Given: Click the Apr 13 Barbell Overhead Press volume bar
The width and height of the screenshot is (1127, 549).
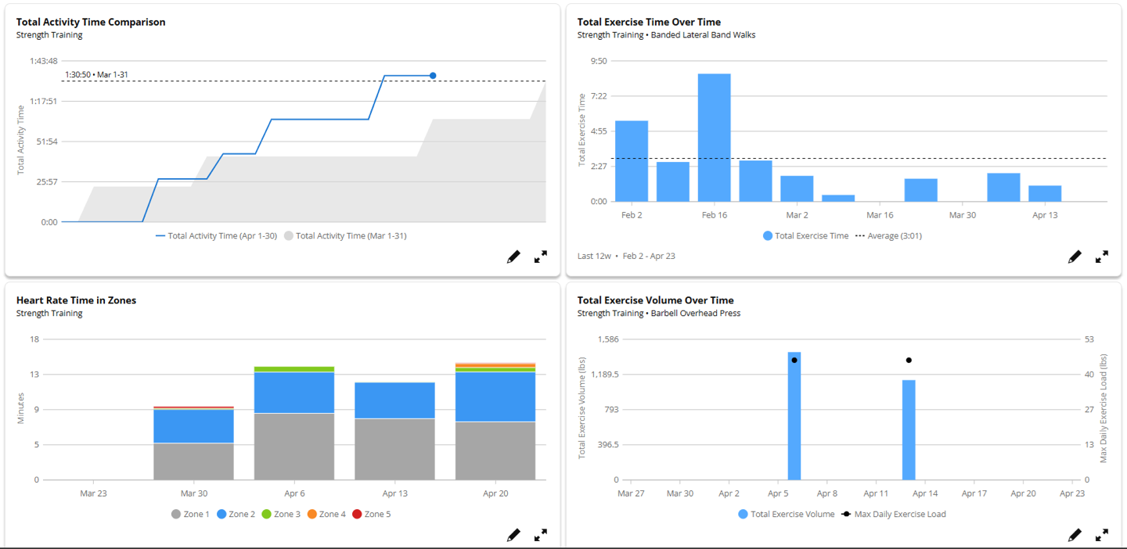Looking at the screenshot, I should (x=909, y=429).
